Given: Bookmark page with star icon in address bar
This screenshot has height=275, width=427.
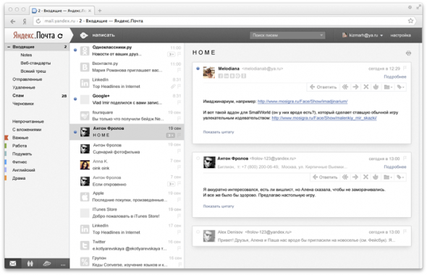Looking at the screenshot, I should [410, 21].
